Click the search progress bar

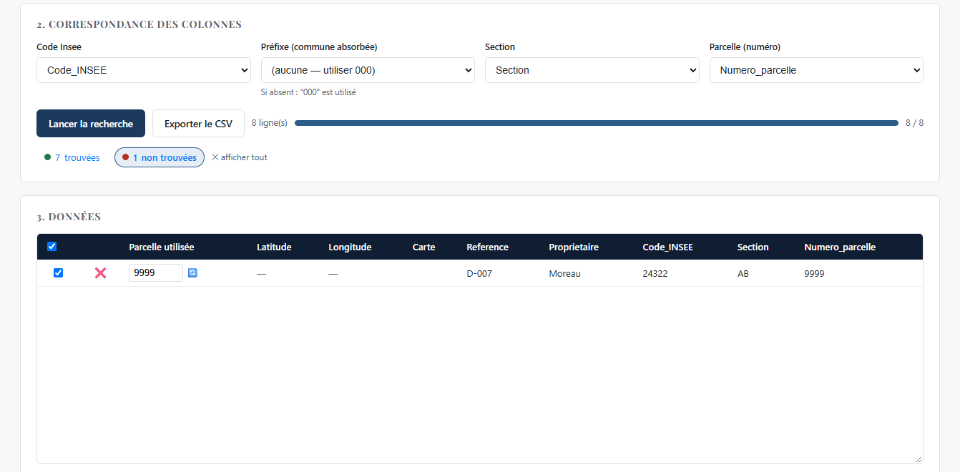(597, 123)
